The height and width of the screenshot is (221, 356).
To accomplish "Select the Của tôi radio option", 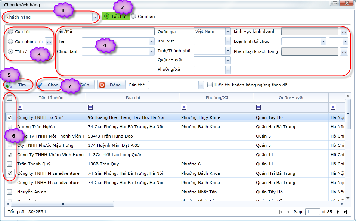I will point(10,32).
